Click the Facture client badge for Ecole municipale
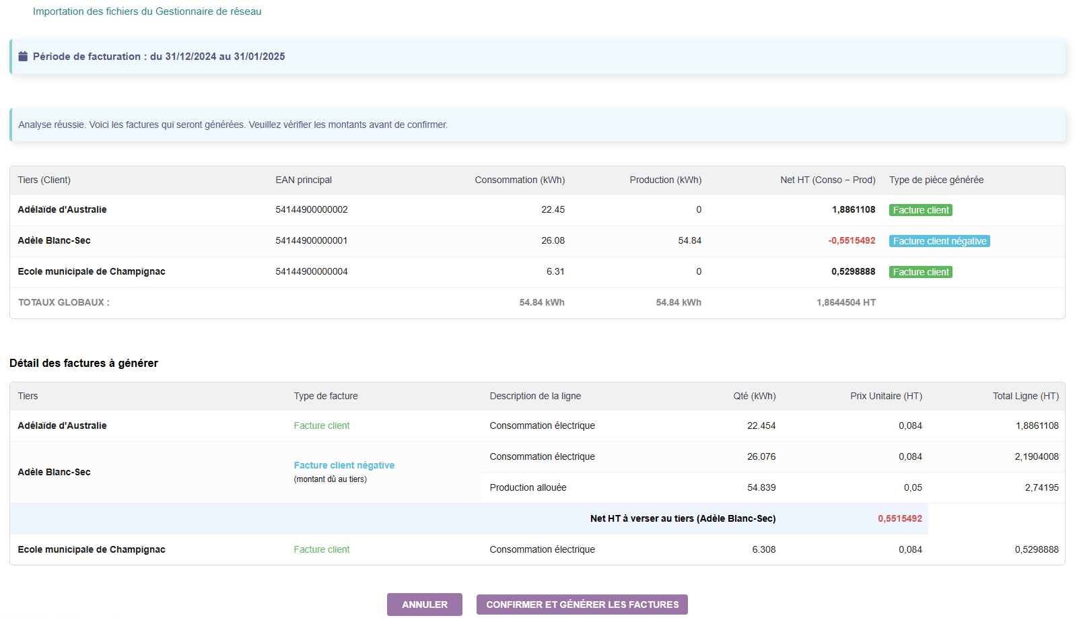This screenshot has width=1075, height=618. [x=921, y=272]
